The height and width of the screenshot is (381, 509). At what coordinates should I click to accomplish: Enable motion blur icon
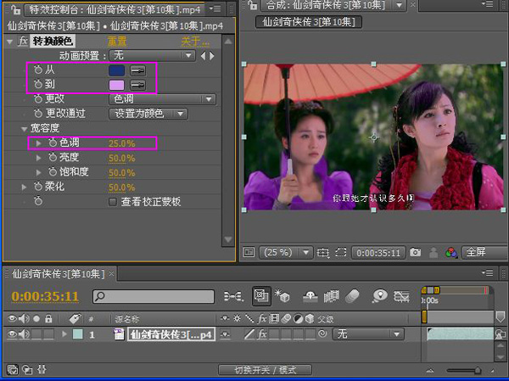tap(353, 296)
